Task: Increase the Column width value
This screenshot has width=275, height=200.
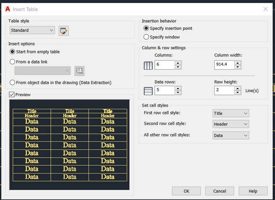Action: click(237, 63)
